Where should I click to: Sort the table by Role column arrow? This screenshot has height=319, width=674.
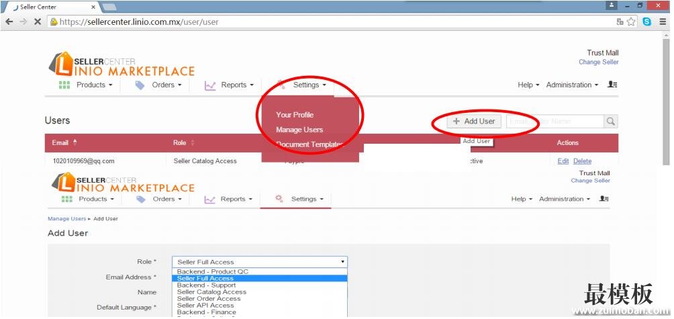pyautogui.click(x=192, y=142)
